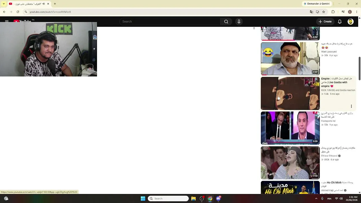The image size is (361, 203).
Task: Click the YouTube search magnifier button
Action: click(x=226, y=22)
